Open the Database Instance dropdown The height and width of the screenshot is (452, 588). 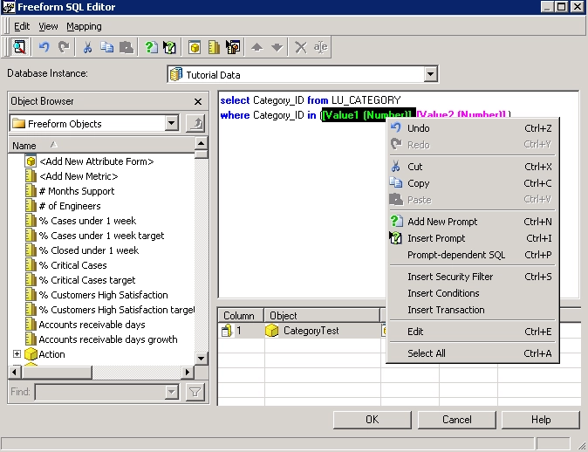point(430,75)
